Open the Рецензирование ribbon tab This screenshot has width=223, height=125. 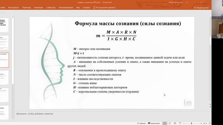pyautogui.click(x=66, y=8)
